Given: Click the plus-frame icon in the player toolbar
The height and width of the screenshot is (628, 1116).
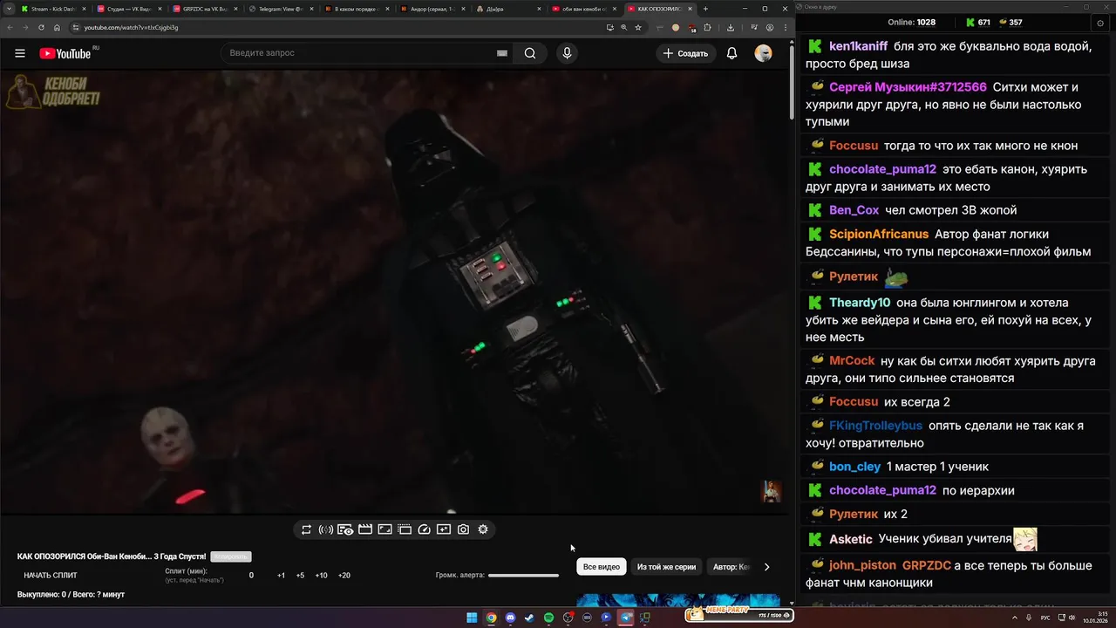Looking at the screenshot, I should tap(444, 529).
